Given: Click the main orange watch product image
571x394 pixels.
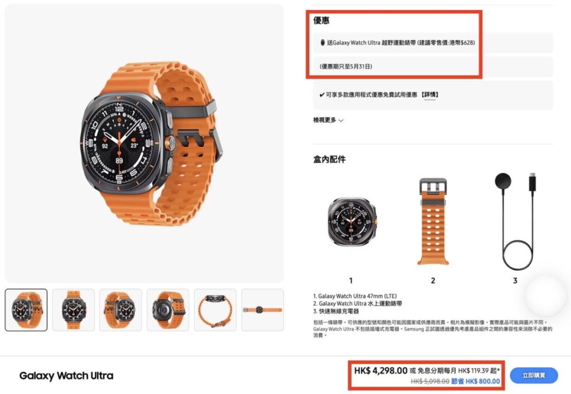Looking at the screenshot, I should 144,143.
